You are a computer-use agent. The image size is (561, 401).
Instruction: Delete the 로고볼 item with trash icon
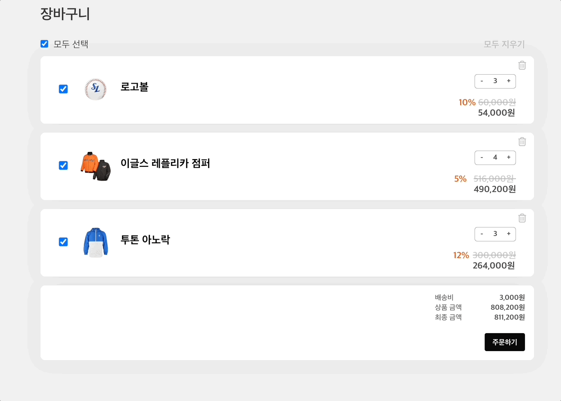[522, 65]
